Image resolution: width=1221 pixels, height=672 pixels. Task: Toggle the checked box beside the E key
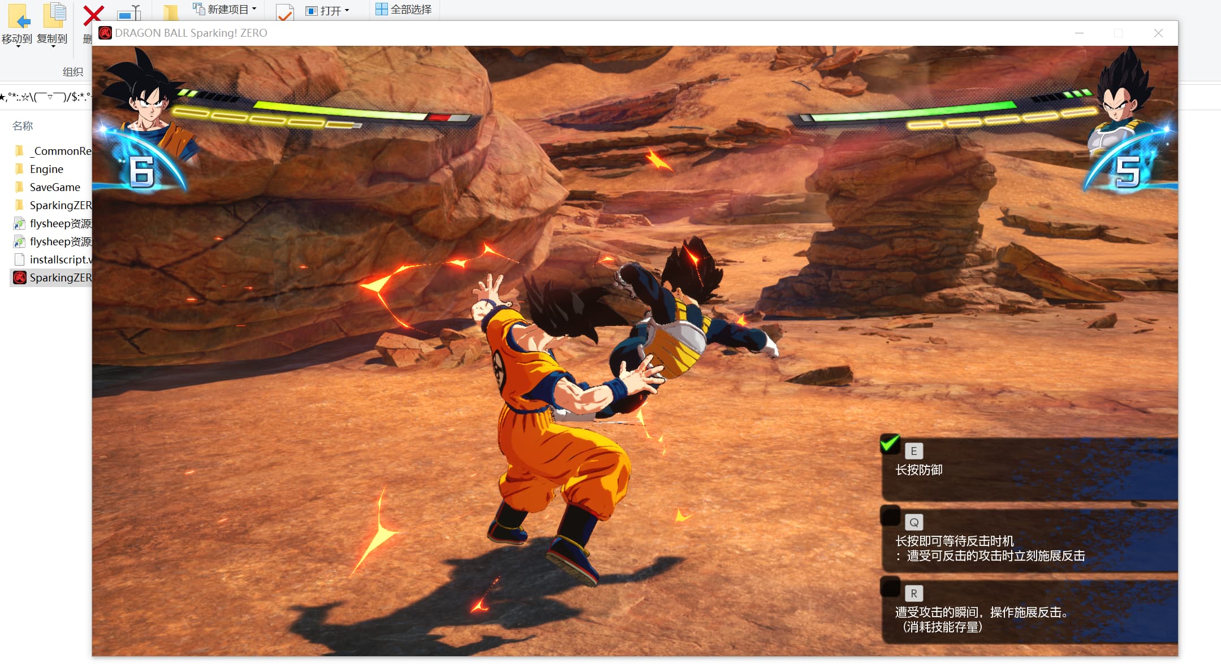tap(890, 444)
